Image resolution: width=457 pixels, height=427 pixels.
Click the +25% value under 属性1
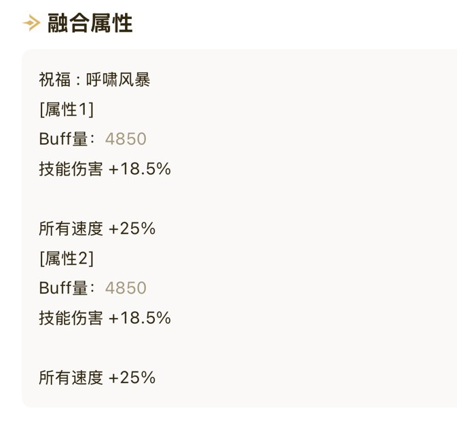pyautogui.click(x=132, y=228)
